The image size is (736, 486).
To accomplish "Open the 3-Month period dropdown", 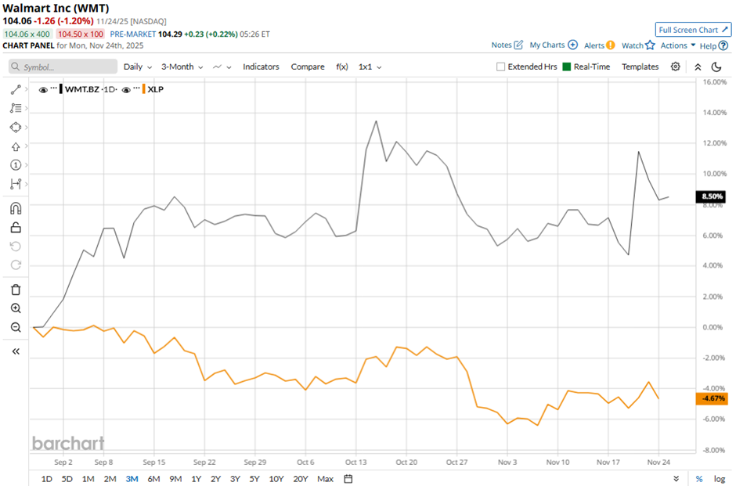I will (182, 67).
